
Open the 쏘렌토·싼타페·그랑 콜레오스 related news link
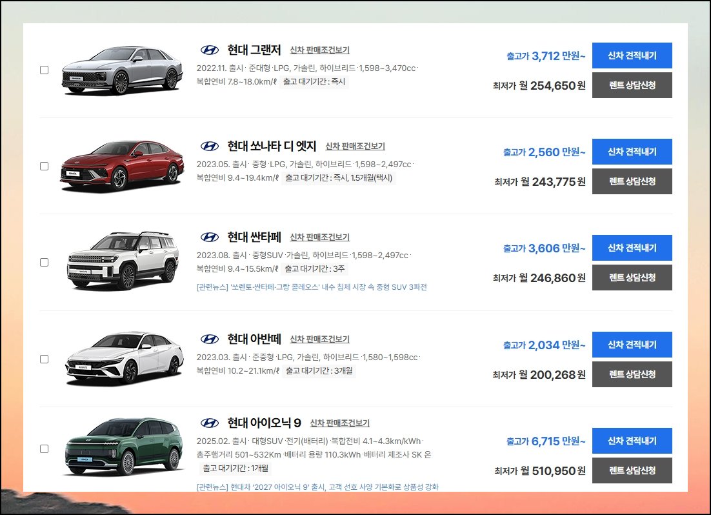[312, 287]
